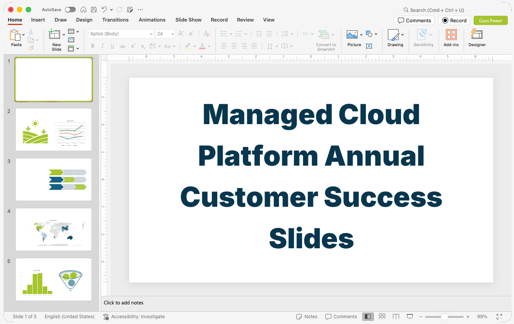Toggle Underline formatting
This screenshot has height=324, width=514.
tap(113, 46)
